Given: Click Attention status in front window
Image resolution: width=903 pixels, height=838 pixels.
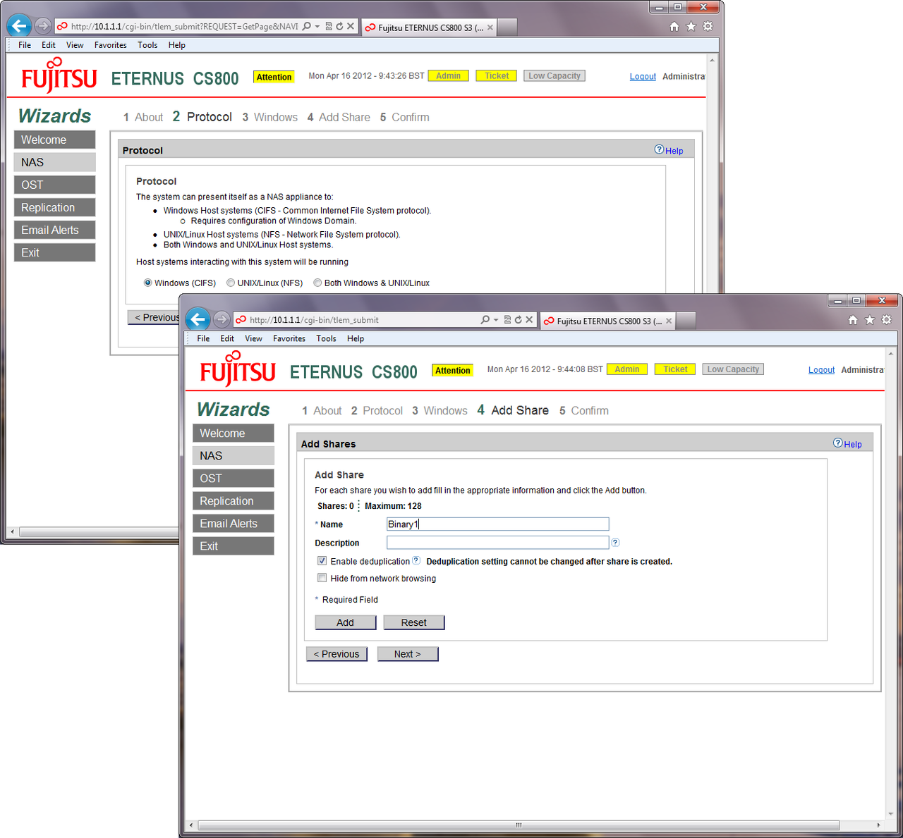Looking at the screenshot, I should (452, 371).
